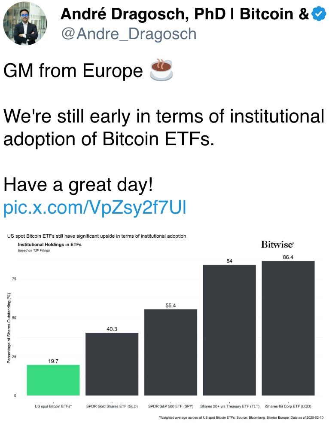Click the 'GM from Europe' tweet text
The height and width of the screenshot is (423, 329).
pos(73,71)
